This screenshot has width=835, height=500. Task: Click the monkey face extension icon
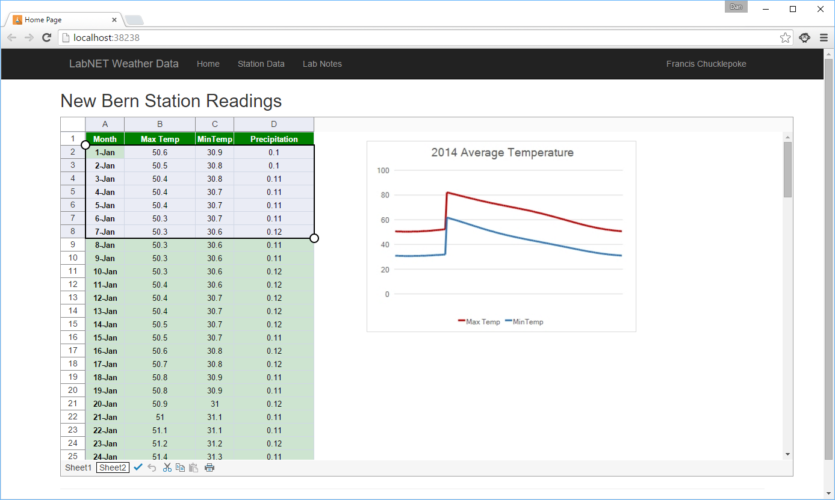[804, 38]
